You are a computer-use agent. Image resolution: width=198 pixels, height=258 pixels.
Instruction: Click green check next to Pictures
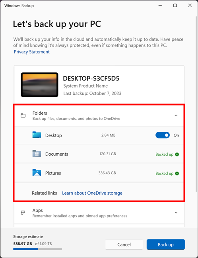pyautogui.click(x=177, y=174)
